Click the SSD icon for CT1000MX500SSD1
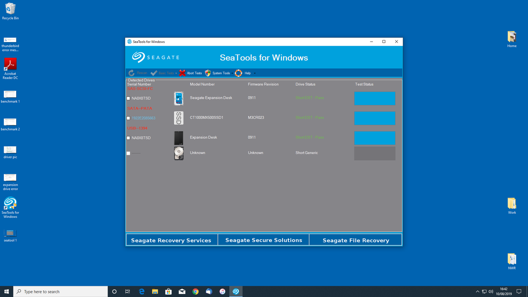This screenshot has width=528, height=297. pos(179,118)
